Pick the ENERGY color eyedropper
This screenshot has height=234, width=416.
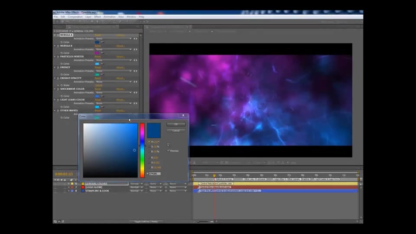[x=102, y=75]
